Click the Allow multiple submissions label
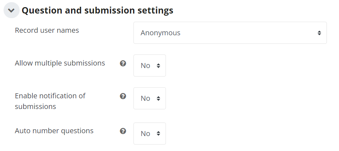The height and width of the screenshot is (151, 339). tap(60, 63)
